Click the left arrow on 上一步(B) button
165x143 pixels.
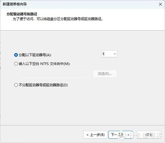pyautogui.click(x=88, y=135)
